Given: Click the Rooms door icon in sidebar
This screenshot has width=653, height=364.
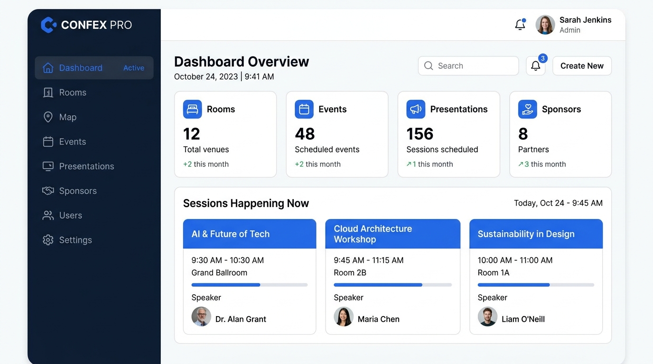Looking at the screenshot, I should pos(48,92).
